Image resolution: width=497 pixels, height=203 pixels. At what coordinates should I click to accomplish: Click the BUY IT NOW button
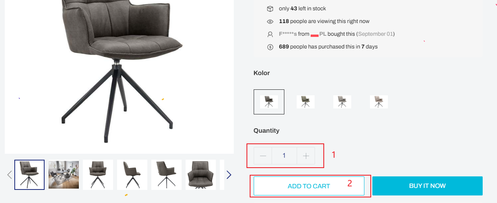[x=427, y=186]
